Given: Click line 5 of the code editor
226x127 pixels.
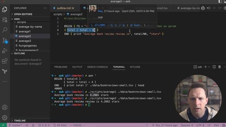Looking at the screenshot, I should [x=114, y=34].
